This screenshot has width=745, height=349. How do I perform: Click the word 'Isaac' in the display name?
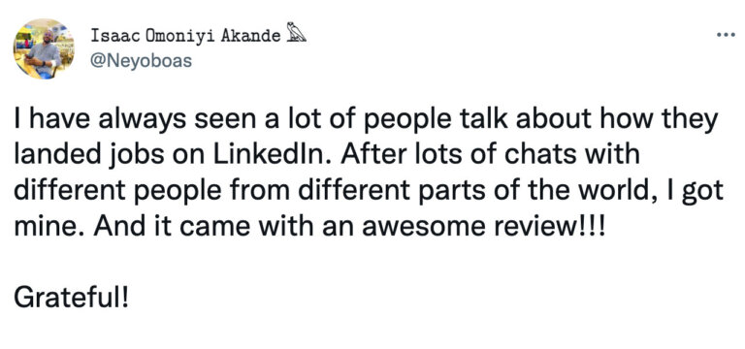[x=109, y=36]
